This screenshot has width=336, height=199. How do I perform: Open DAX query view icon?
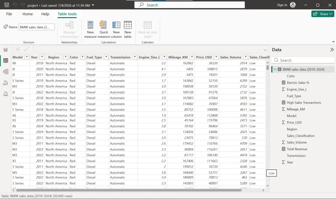click(x=6, y=82)
